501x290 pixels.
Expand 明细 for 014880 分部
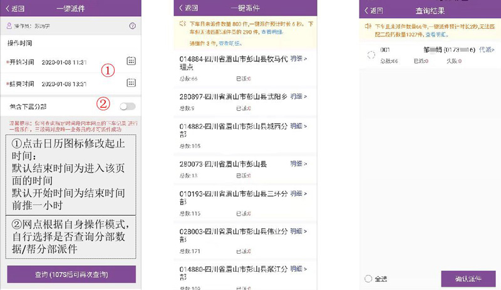click(x=299, y=269)
